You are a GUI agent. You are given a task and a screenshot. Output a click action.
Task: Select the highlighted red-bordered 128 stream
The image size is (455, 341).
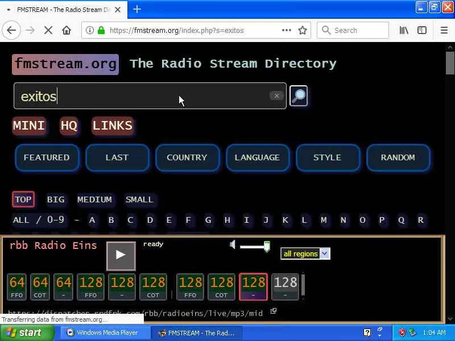pyautogui.click(x=253, y=286)
